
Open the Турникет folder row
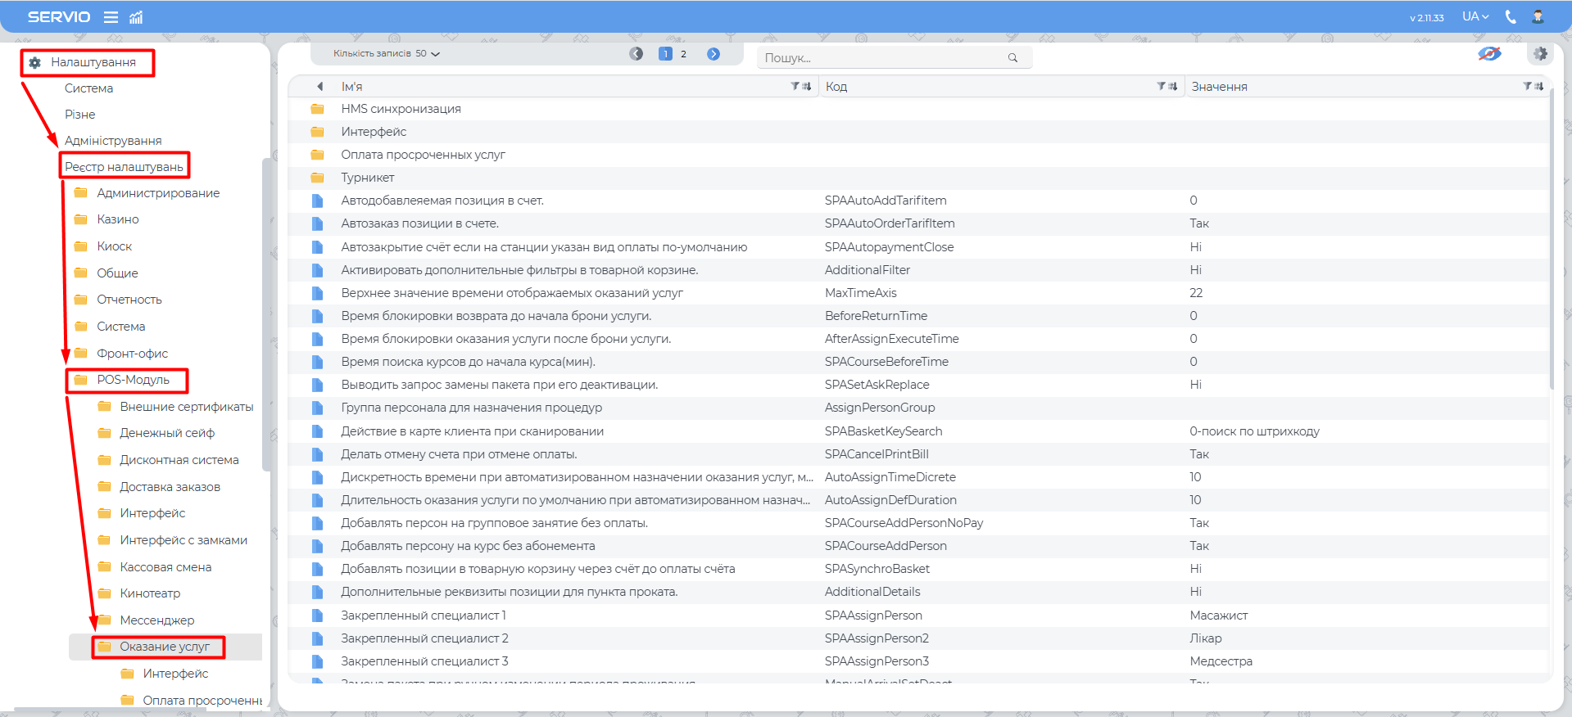367,178
